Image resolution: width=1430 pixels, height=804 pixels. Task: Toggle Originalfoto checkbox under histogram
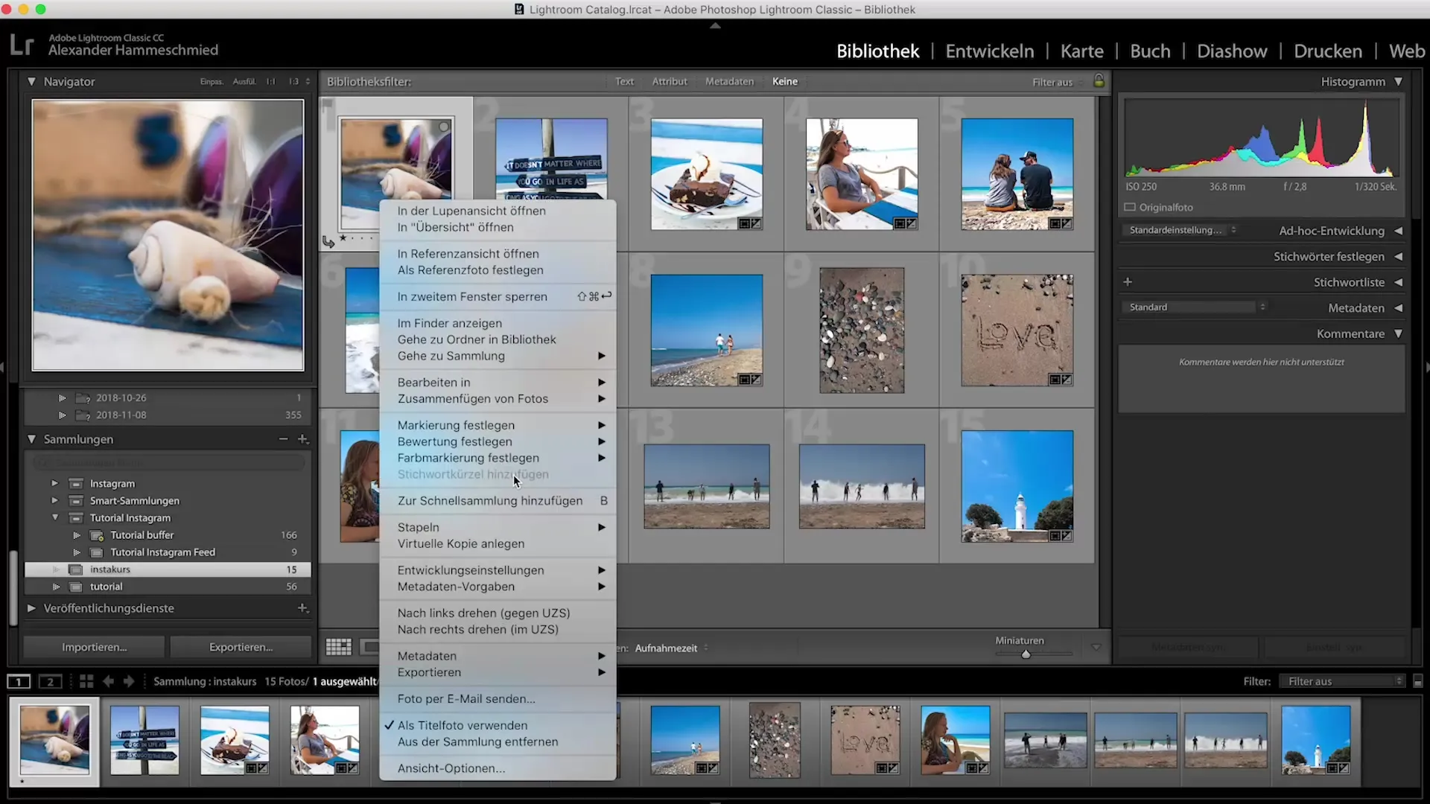point(1130,207)
